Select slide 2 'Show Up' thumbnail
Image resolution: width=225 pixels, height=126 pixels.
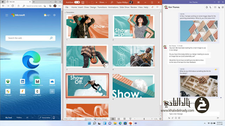[134, 26]
